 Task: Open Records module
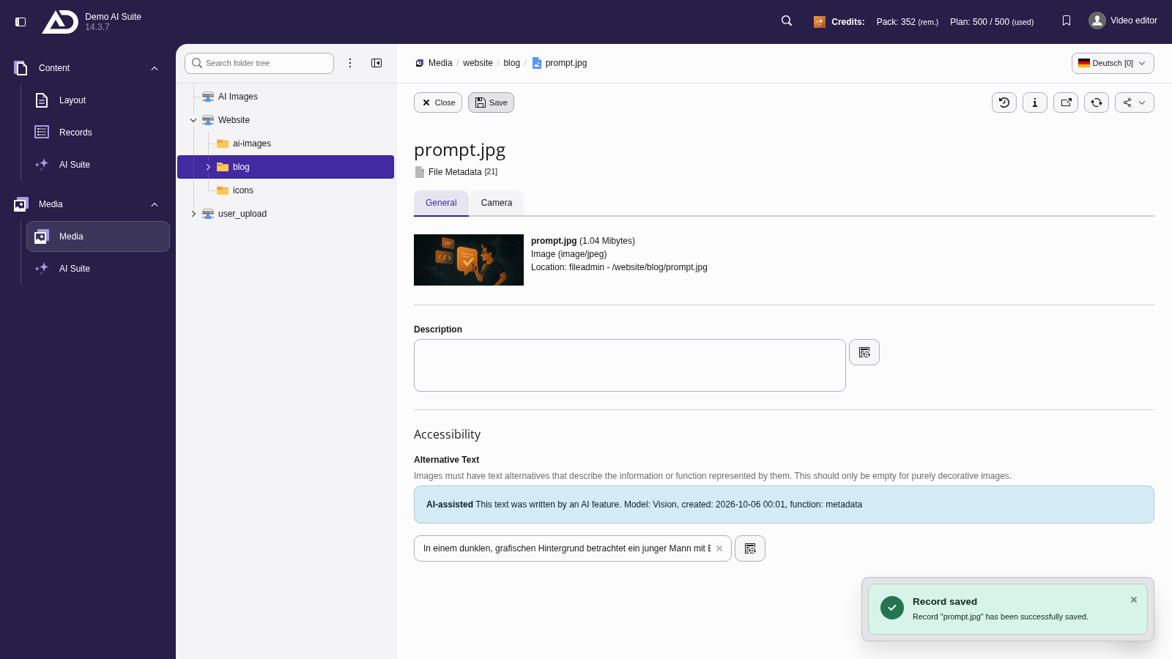click(98, 133)
